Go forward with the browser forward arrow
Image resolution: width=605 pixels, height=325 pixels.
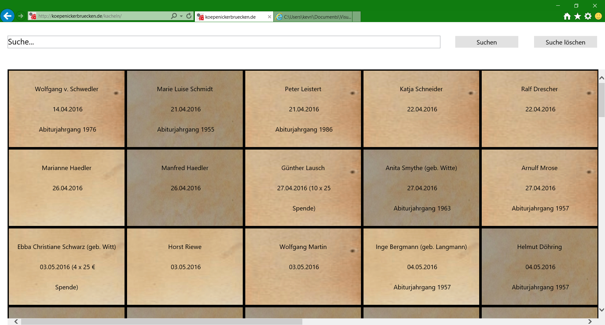pos(21,16)
